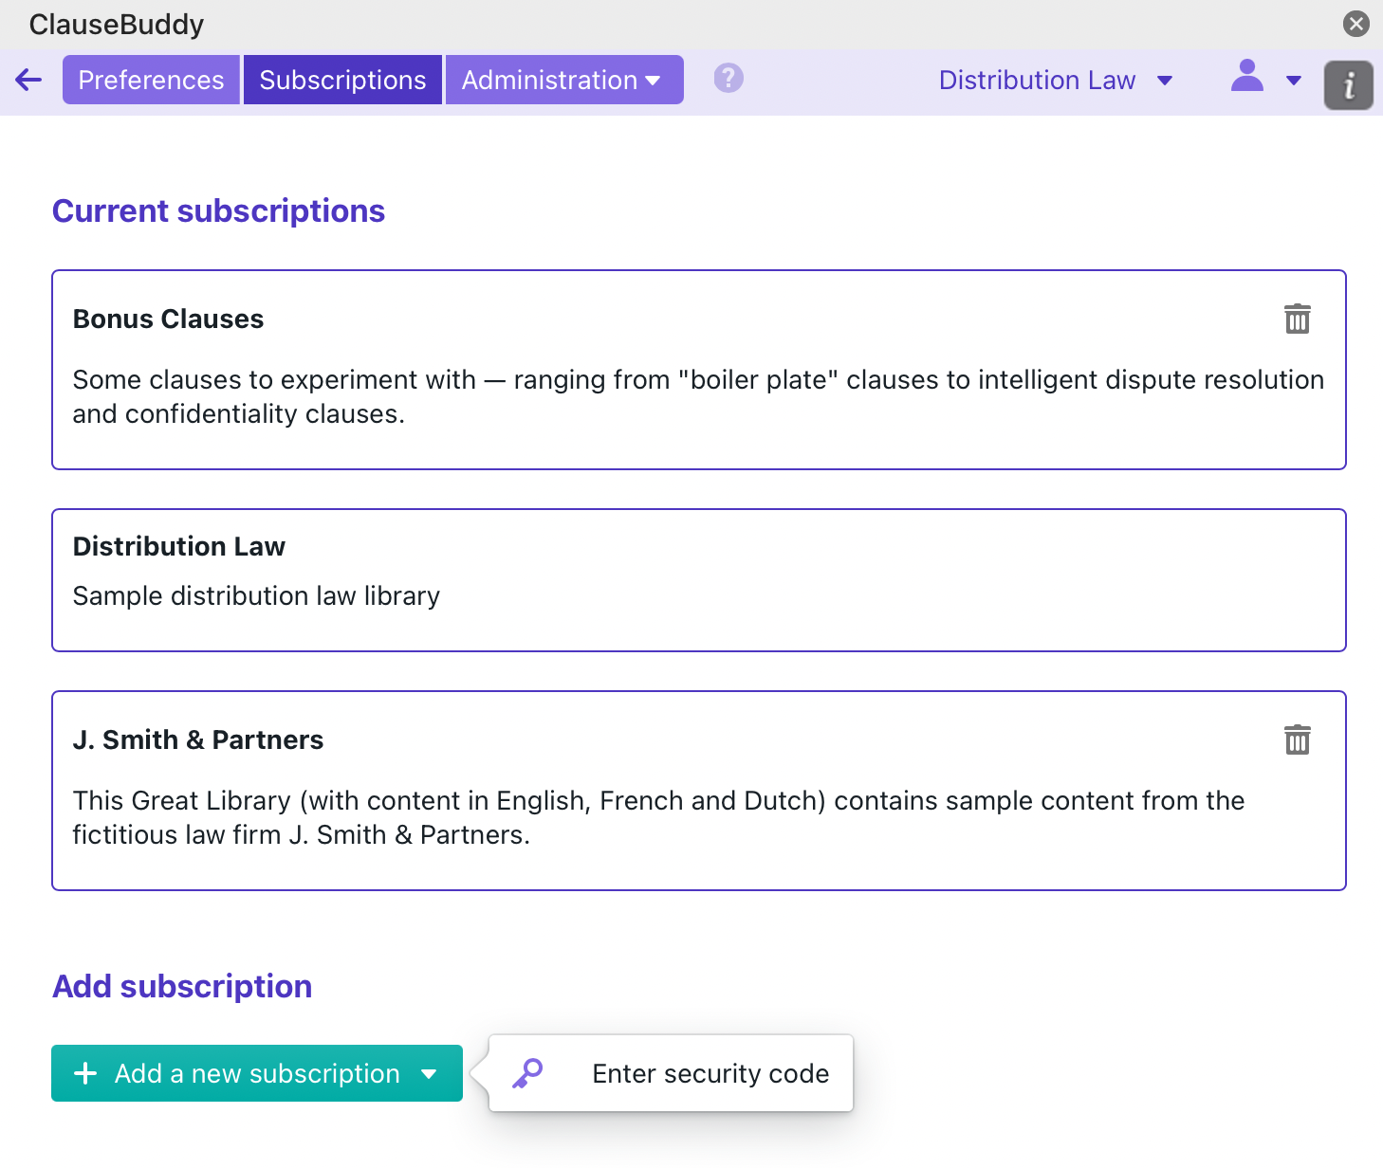This screenshot has width=1383, height=1168.
Task: Click 'Sample distribution law library' text
Action: tap(256, 595)
